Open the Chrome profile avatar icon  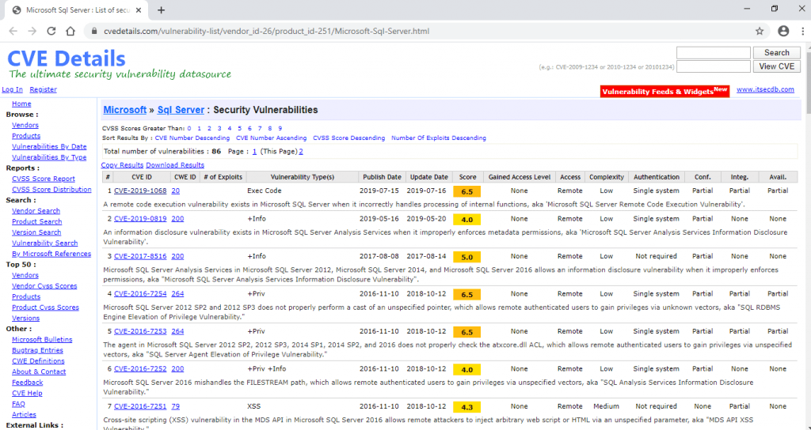tap(783, 31)
